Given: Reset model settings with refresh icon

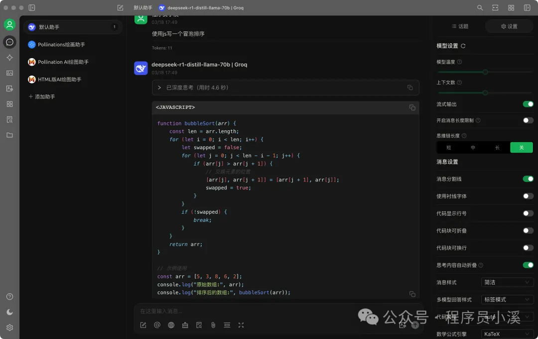Looking at the screenshot, I should pos(463,46).
